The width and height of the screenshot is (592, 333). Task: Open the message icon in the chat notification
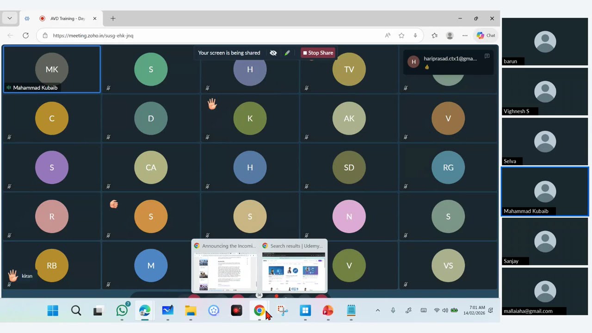coord(487,56)
